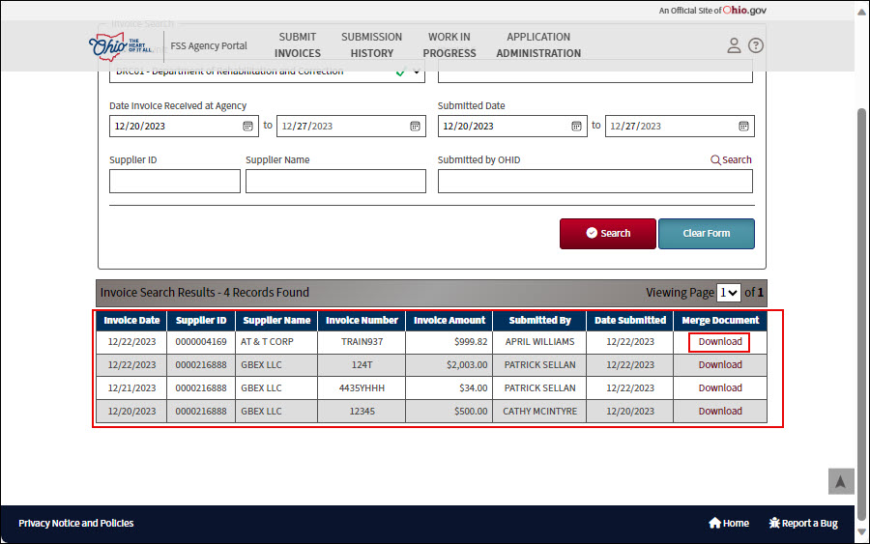Click the Invoice Amount column header
Image resolution: width=870 pixels, height=544 pixels.
pyautogui.click(x=449, y=321)
